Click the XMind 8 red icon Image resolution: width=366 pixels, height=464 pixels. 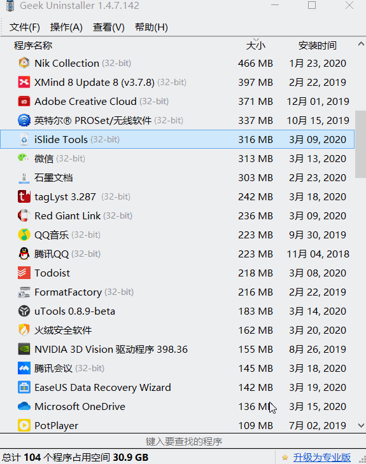tap(24, 82)
